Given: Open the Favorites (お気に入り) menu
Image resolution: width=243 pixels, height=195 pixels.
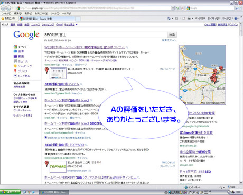Looking at the screenshot, I should click(41, 13).
